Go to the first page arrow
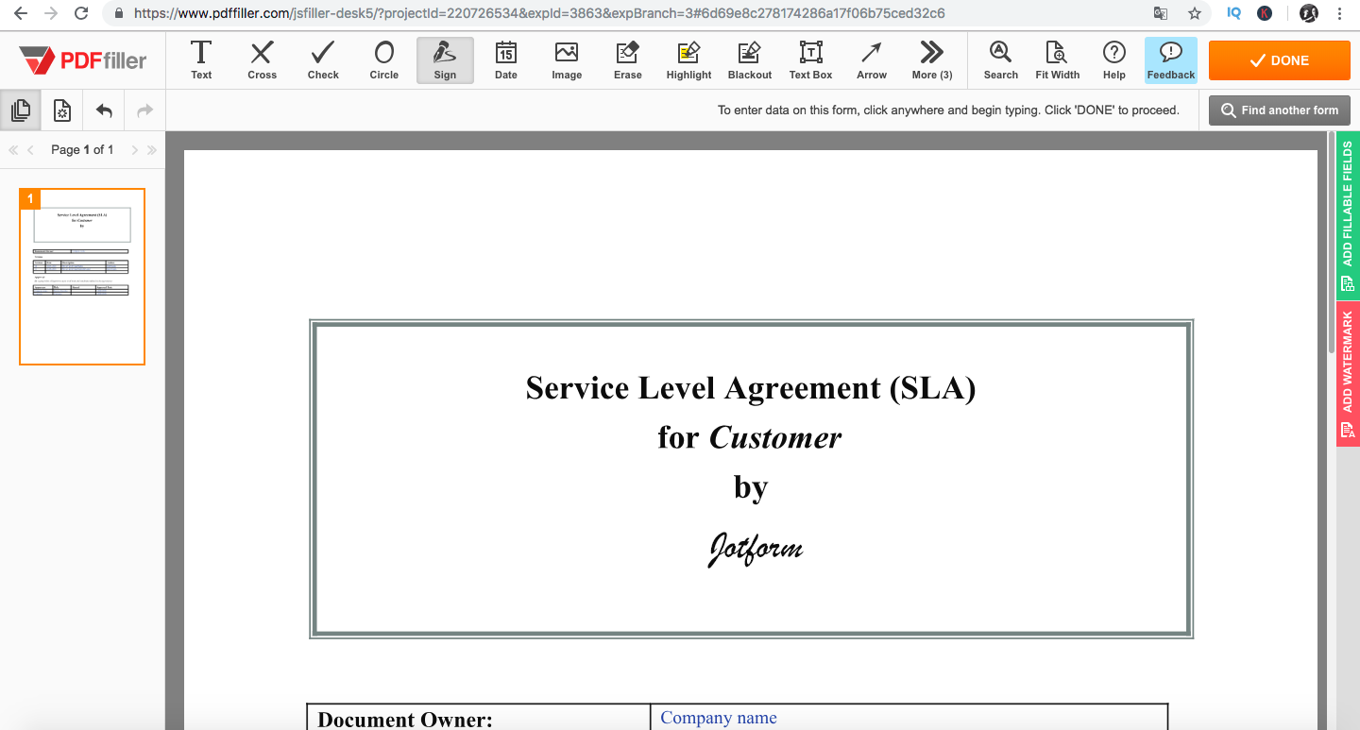Image resolution: width=1360 pixels, height=730 pixels. pyautogui.click(x=13, y=149)
